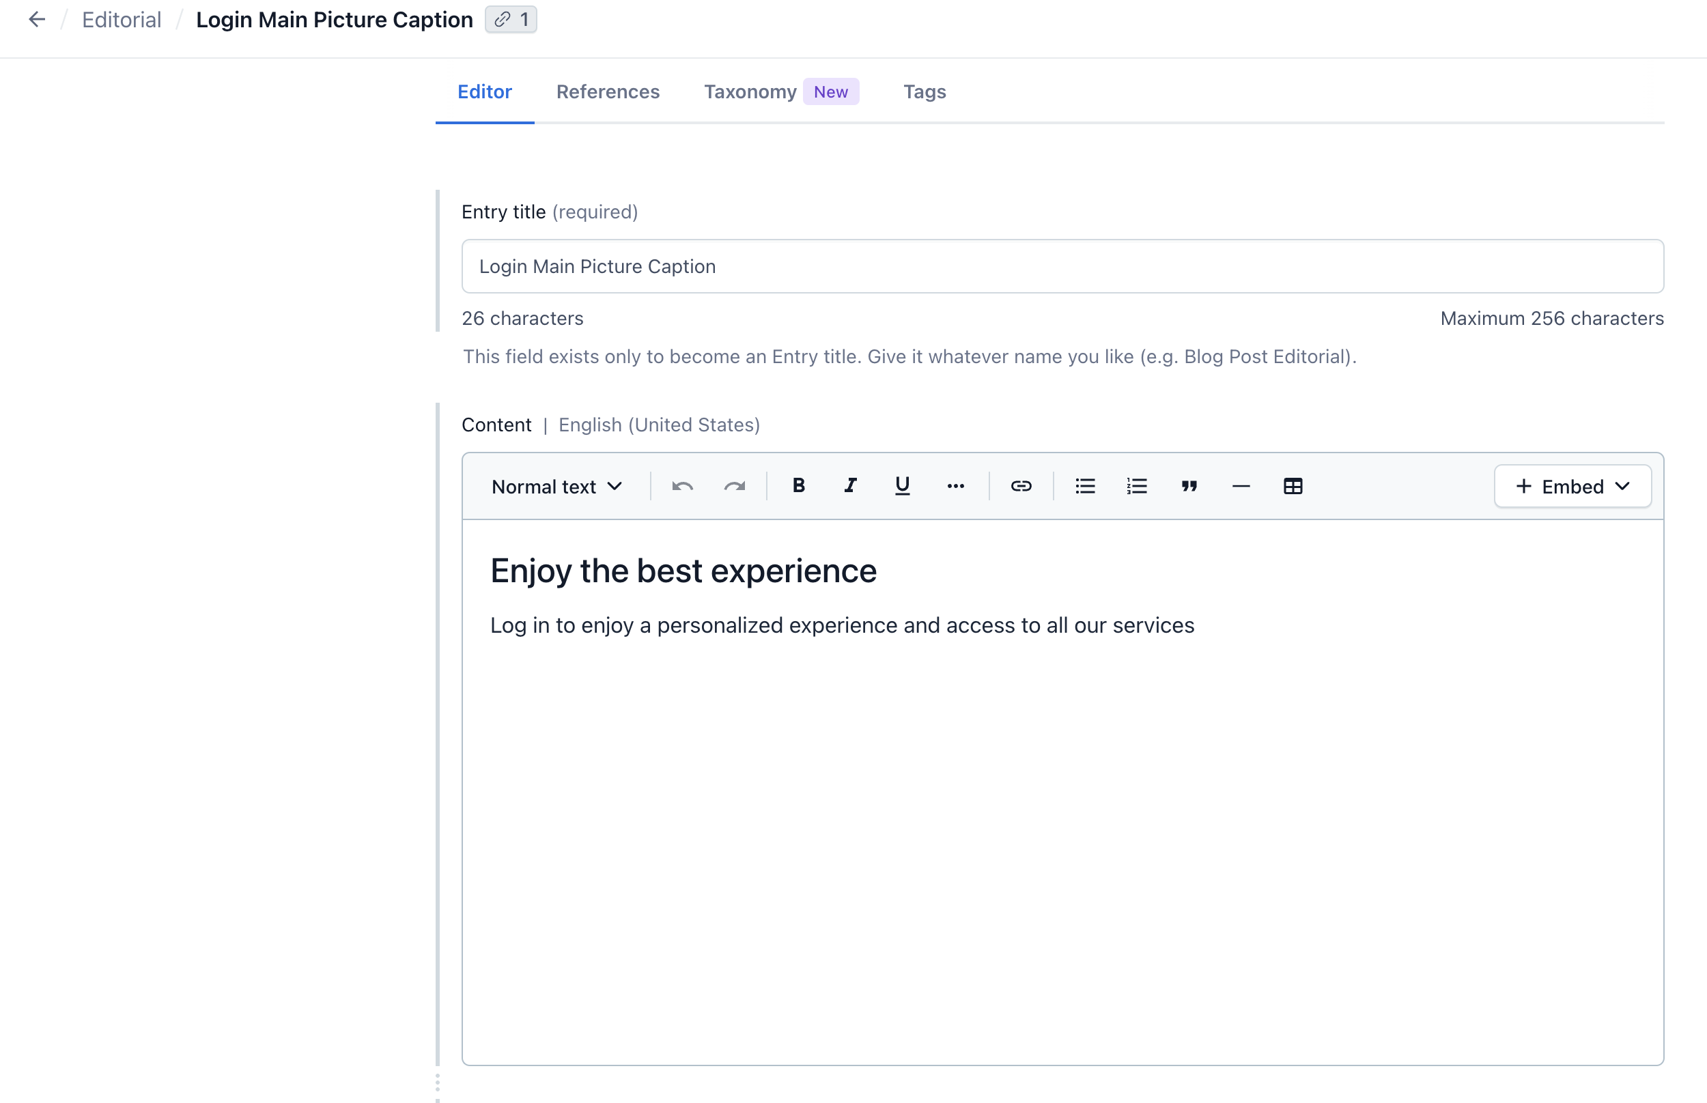Click the 'Content' field label
Image resolution: width=1707 pixels, height=1103 pixels.
(496, 425)
